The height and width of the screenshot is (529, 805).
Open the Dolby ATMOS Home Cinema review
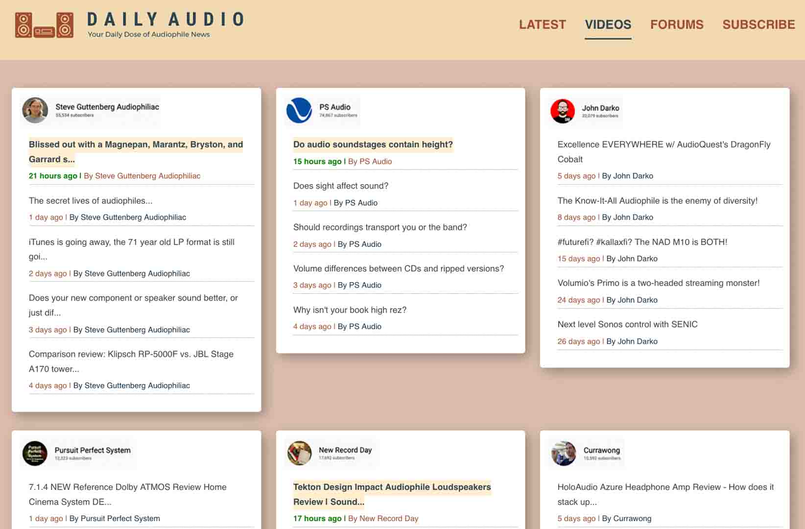128,494
